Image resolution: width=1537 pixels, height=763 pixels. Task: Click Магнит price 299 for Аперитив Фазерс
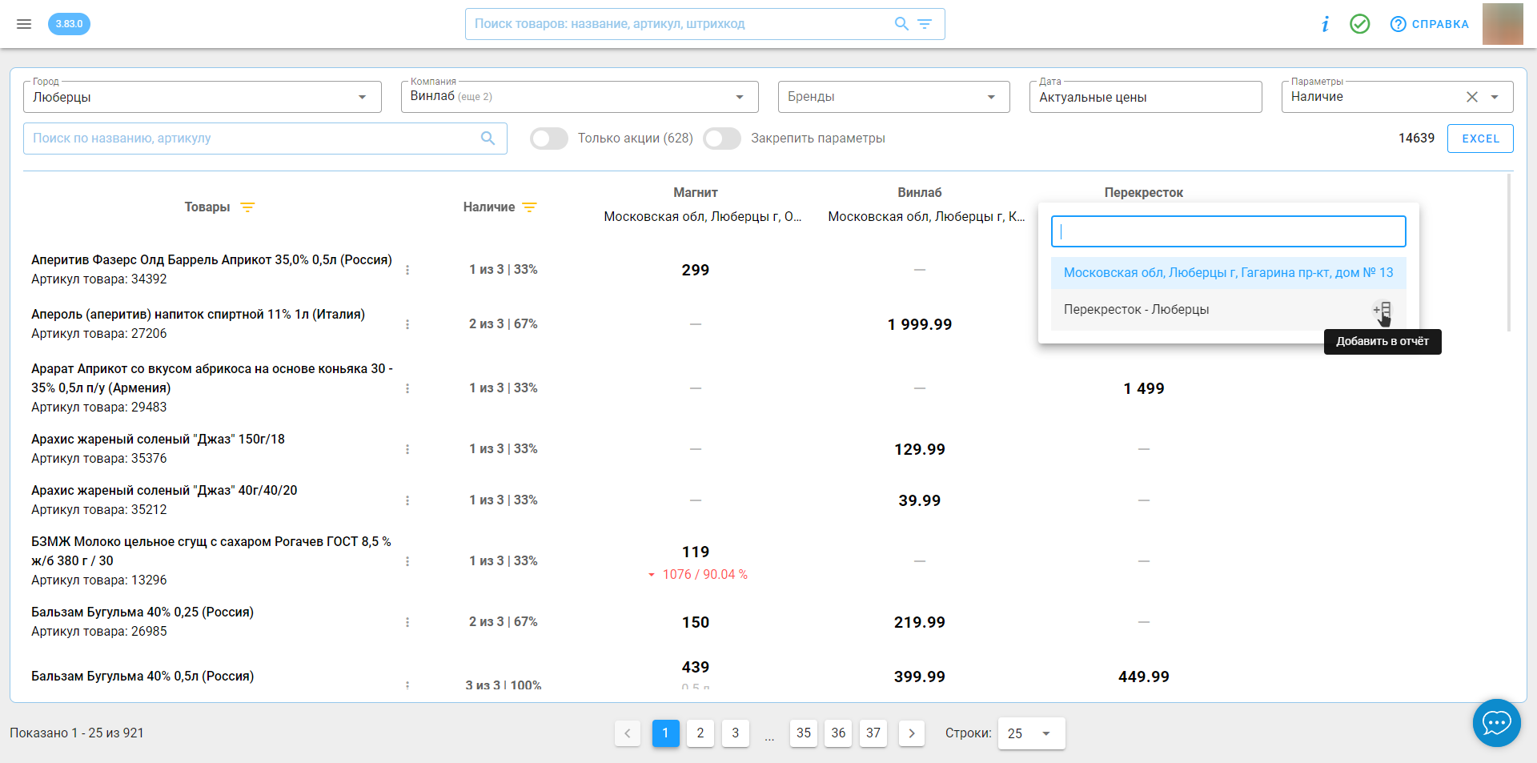[x=696, y=270]
